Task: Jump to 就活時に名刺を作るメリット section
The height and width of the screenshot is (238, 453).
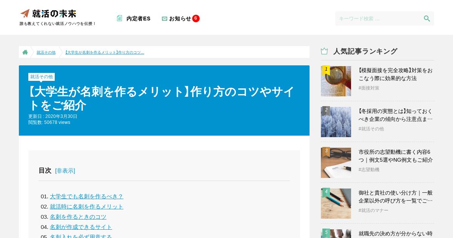Action: click(86, 207)
